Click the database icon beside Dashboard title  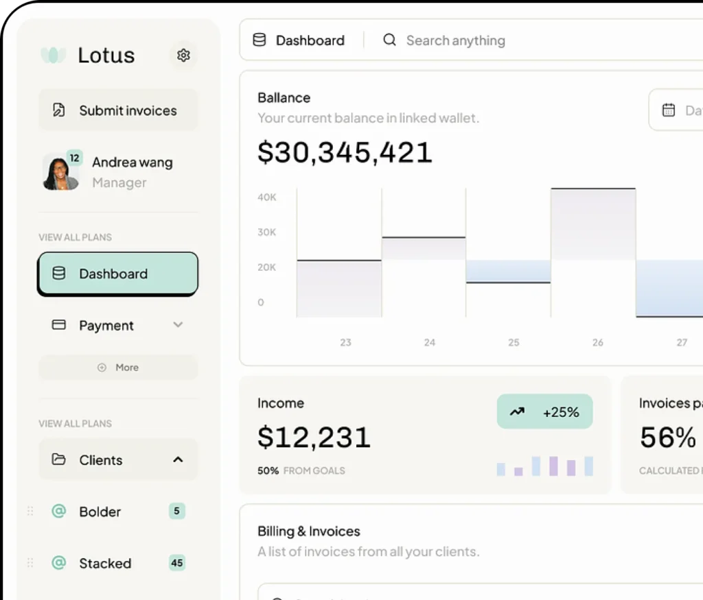click(260, 40)
